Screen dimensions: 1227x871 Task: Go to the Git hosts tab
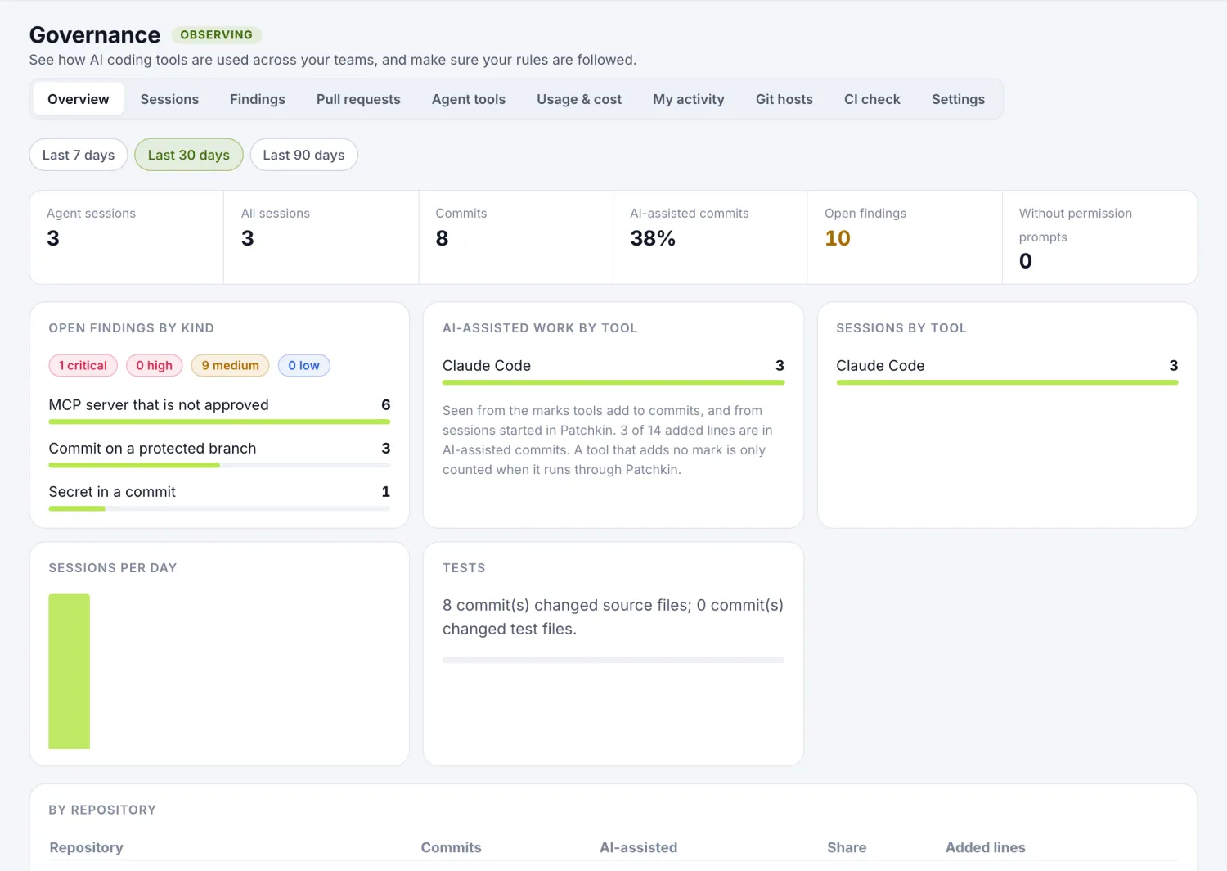click(784, 99)
